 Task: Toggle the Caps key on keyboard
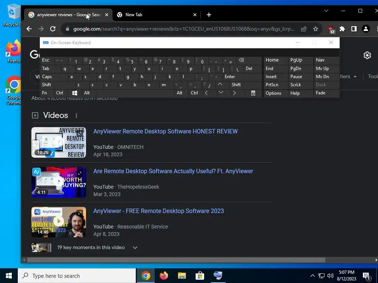(54, 77)
